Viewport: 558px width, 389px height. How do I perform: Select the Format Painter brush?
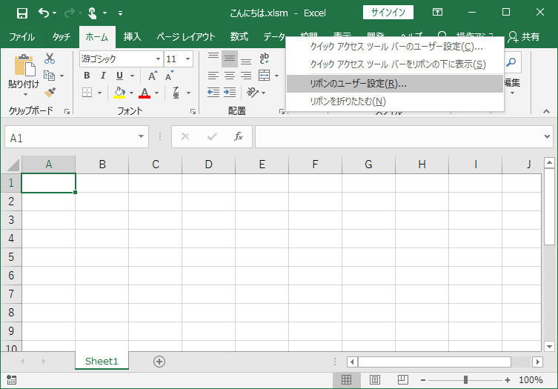(x=50, y=93)
